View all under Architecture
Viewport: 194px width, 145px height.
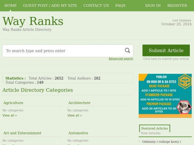pyautogui.click(x=75, y=115)
